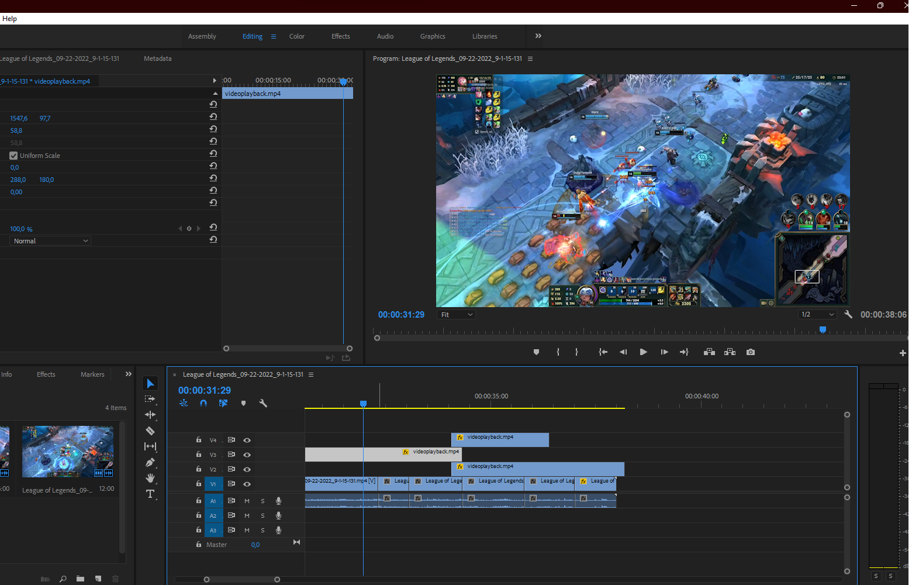Screen dimensions: 912x585
Task: Reset the Opacity 100,0 % parameter
Action: pyautogui.click(x=213, y=227)
